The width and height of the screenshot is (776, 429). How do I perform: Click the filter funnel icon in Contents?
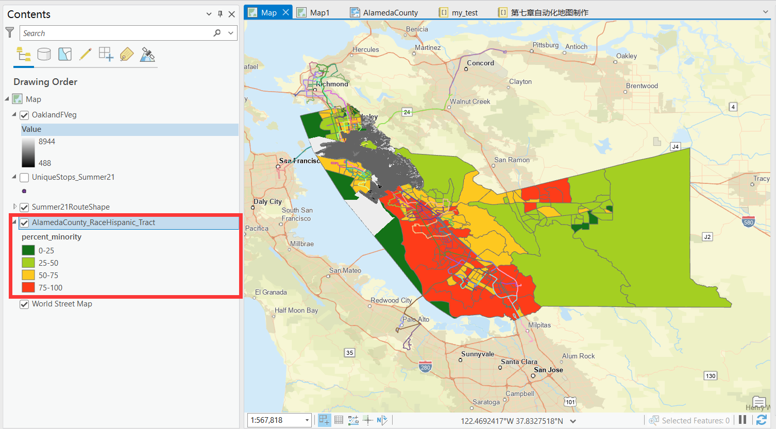10,33
